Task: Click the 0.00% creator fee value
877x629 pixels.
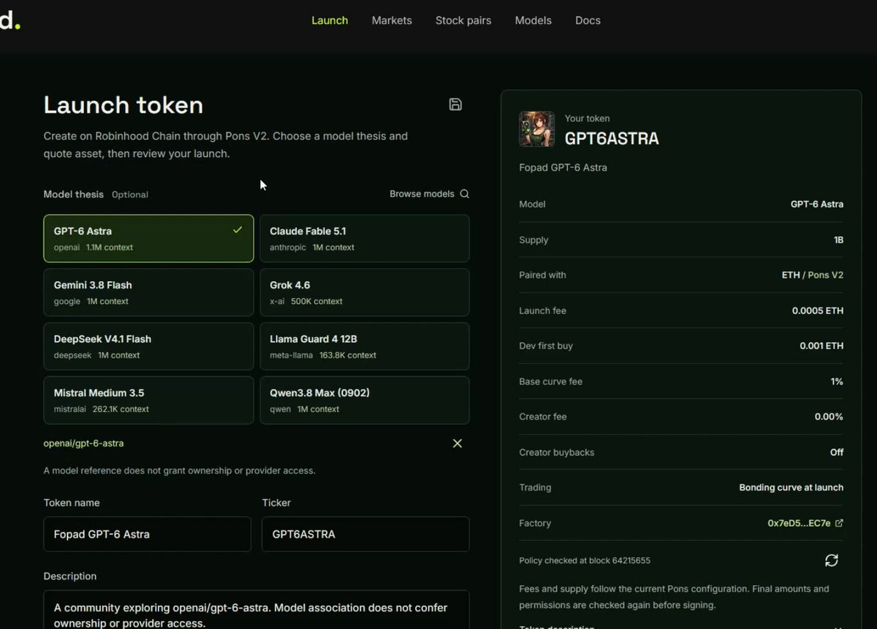Action: pyautogui.click(x=829, y=416)
